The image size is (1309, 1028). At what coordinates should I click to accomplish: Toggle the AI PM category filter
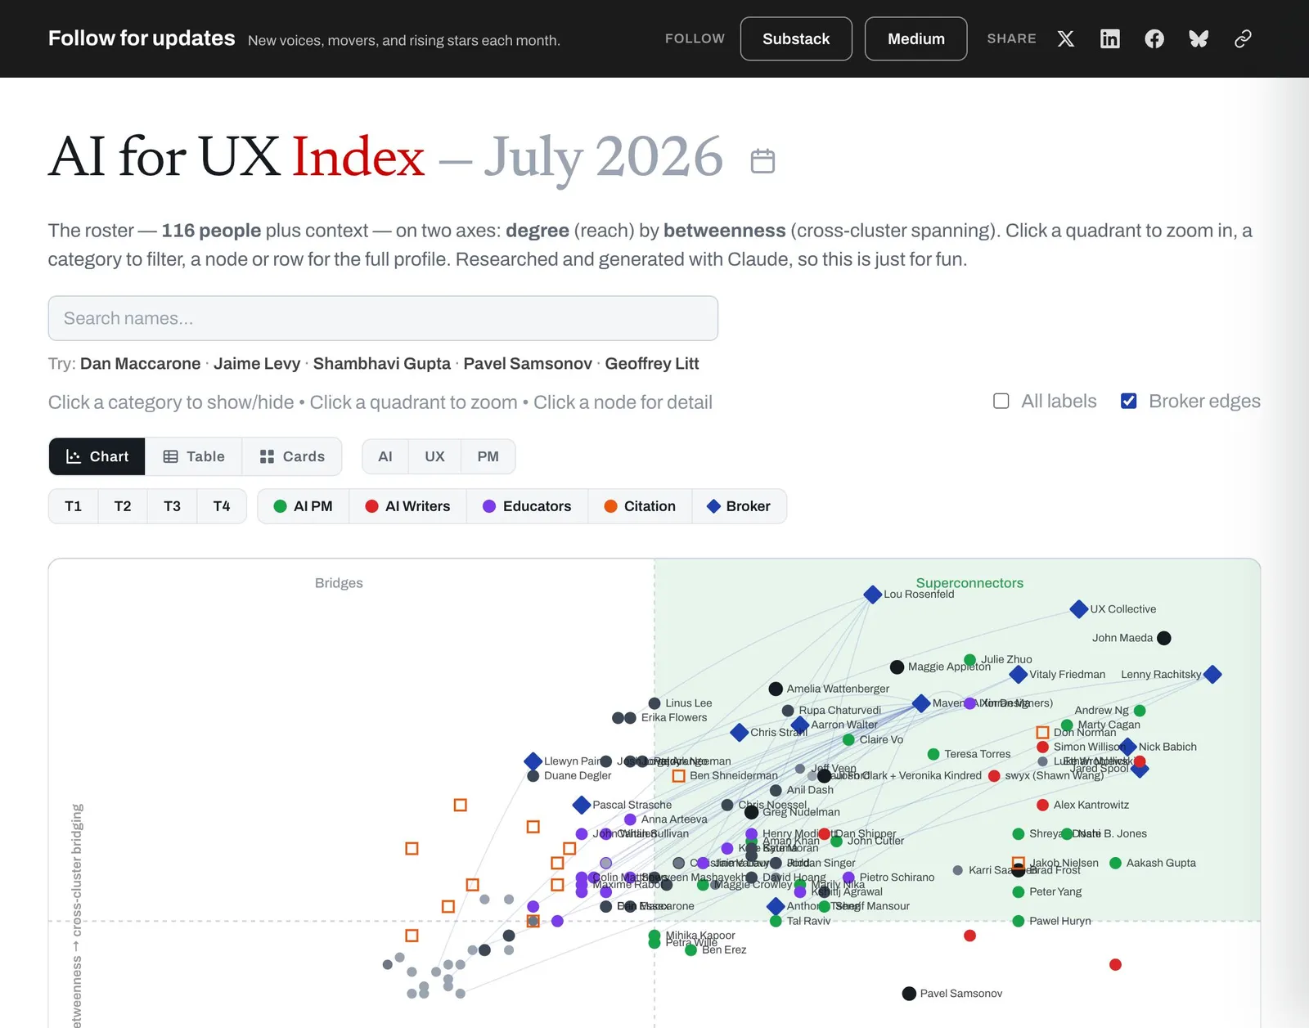coord(303,506)
